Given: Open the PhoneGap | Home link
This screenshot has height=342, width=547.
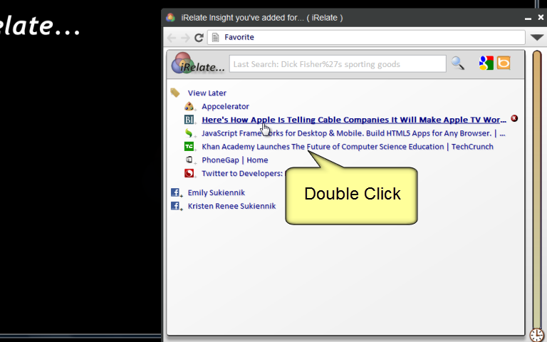Looking at the screenshot, I should click(x=235, y=160).
